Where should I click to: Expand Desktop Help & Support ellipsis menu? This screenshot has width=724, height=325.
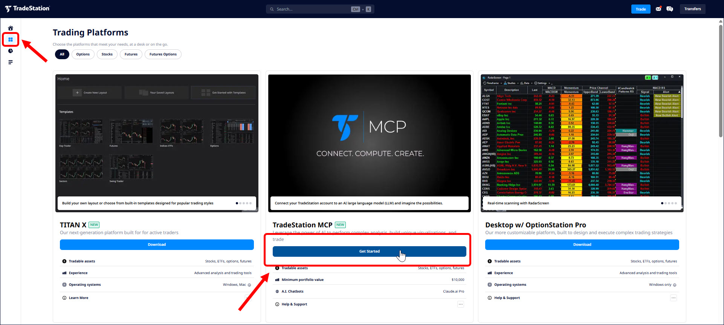673,298
